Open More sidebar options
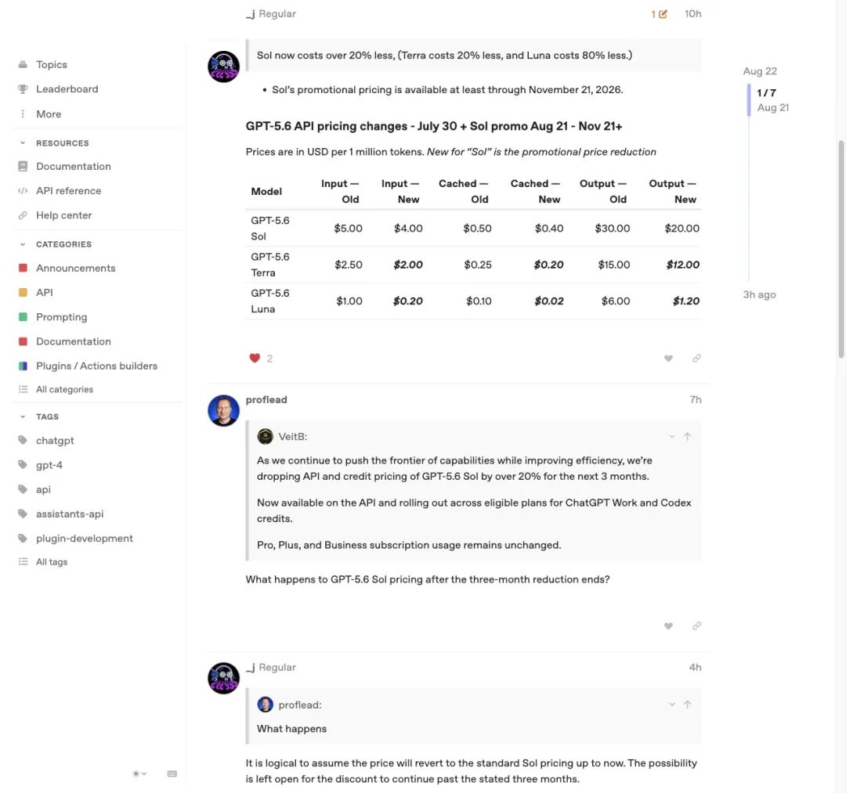The width and height of the screenshot is (846, 793). pyautogui.click(x=49, y=114)
